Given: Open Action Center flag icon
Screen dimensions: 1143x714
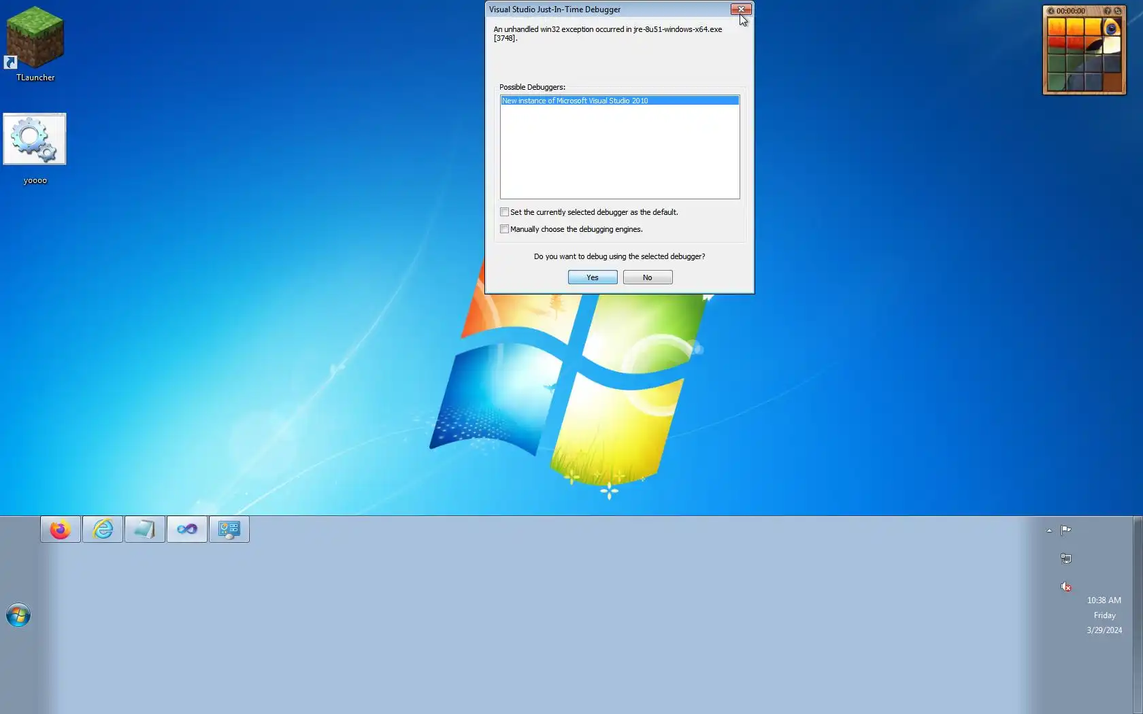Looking at the screenshot, I should [1066, 530].
